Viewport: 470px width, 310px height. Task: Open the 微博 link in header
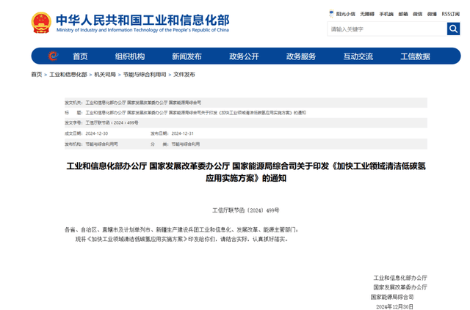[x=432, y=14]
